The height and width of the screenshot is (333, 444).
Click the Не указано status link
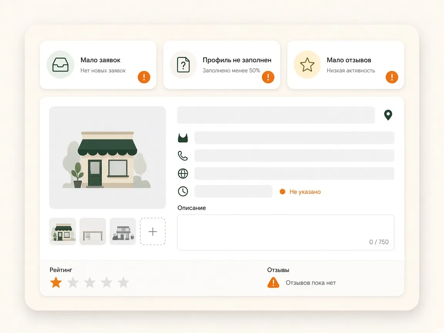coord(305,192)
